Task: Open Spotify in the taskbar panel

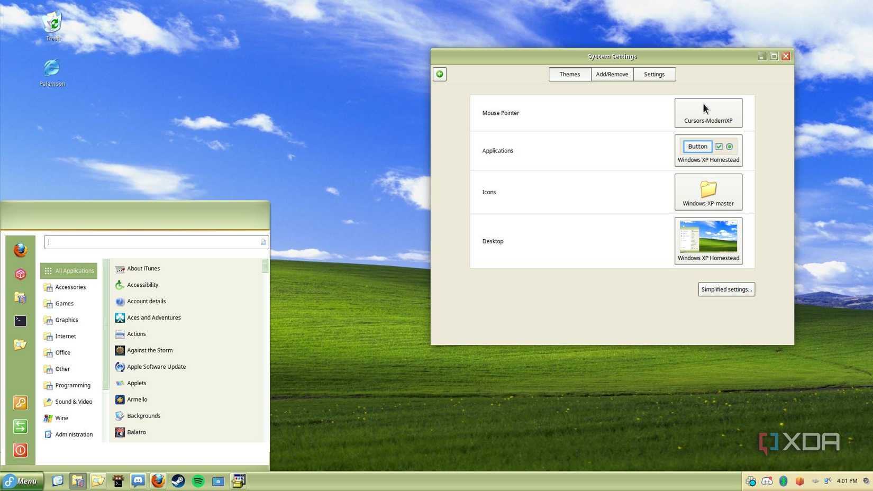Action: (198, 481)
